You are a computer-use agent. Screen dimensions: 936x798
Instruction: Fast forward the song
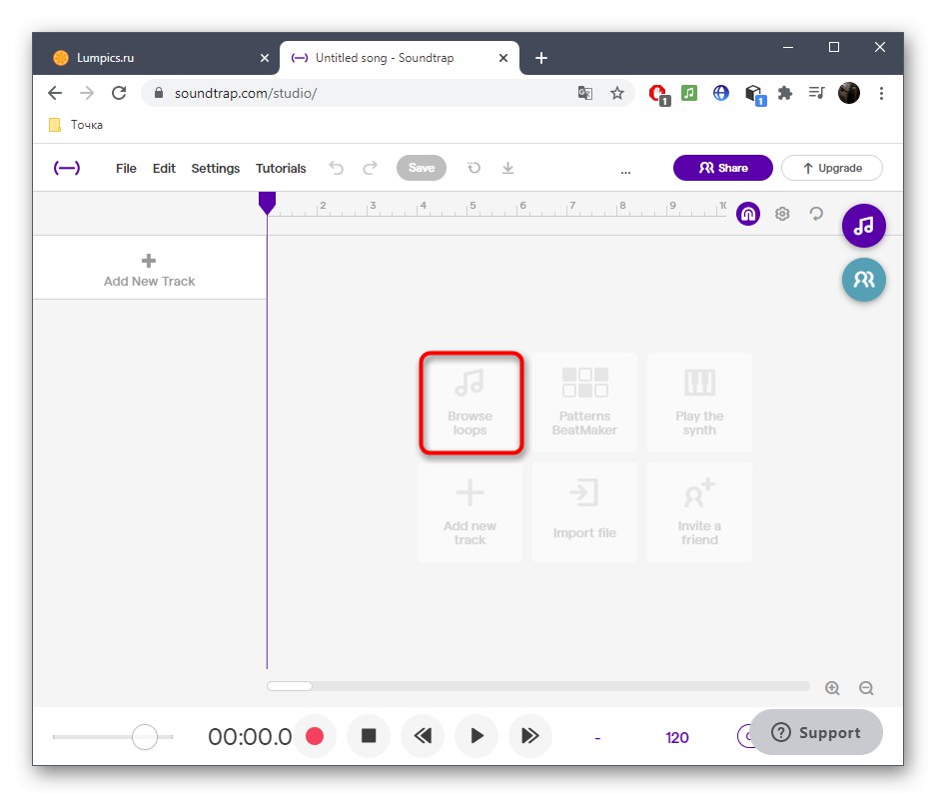point(530,736)
